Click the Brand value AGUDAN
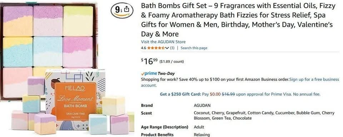 tap(202, 105)
